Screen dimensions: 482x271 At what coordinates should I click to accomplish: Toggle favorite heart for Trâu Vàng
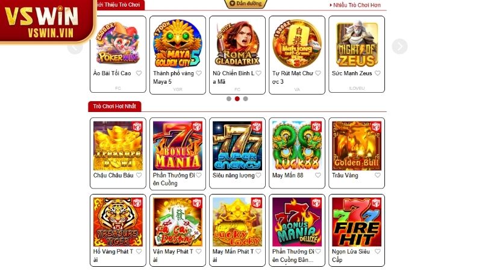378,175
